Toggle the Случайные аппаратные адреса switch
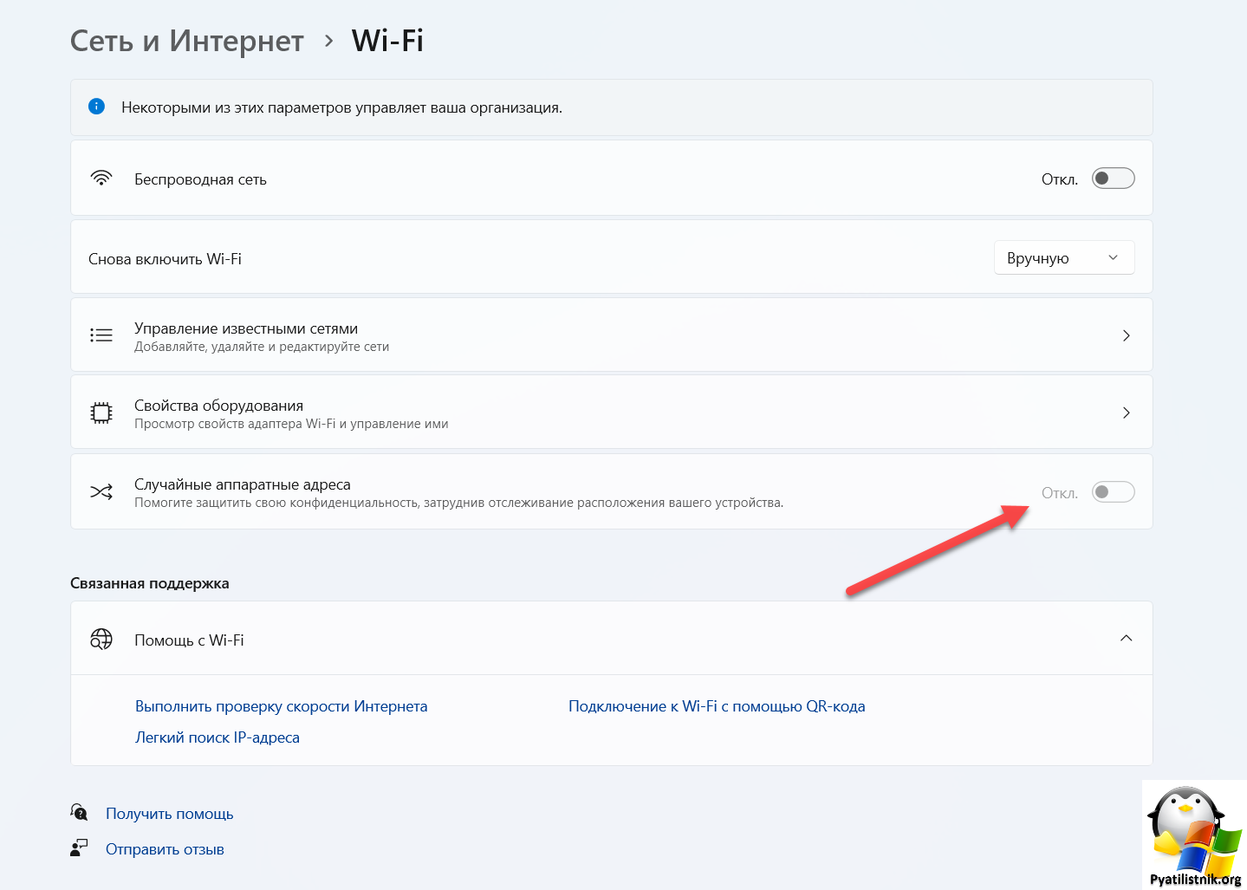This screenshot has width=1247, height=890. [1113, 492]
